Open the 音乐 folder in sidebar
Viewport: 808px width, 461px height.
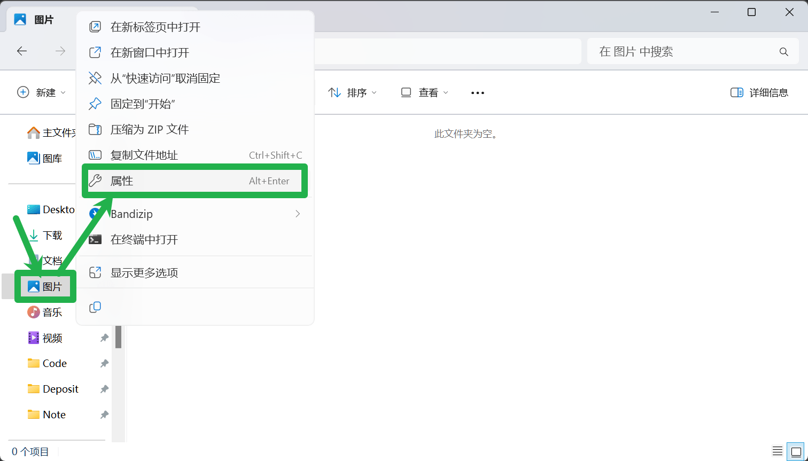tap(52, 312)
